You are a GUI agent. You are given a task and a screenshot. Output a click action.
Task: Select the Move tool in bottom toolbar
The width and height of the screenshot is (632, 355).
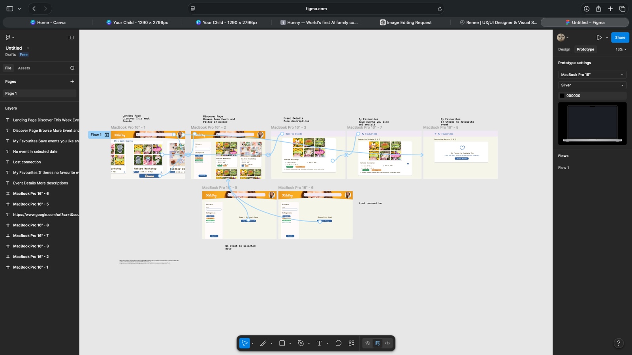click(245, 343)
